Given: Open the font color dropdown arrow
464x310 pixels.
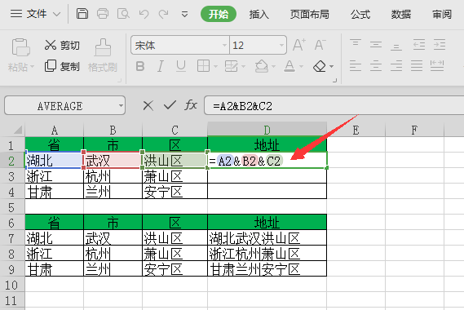Looking at the screenshot, I should pos(301,66).
